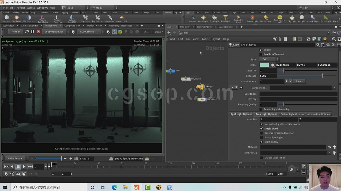Toggle Normalize Light Intensity to Area
Image resolution: width=341 pixels, height=191 pixels.
261,124
